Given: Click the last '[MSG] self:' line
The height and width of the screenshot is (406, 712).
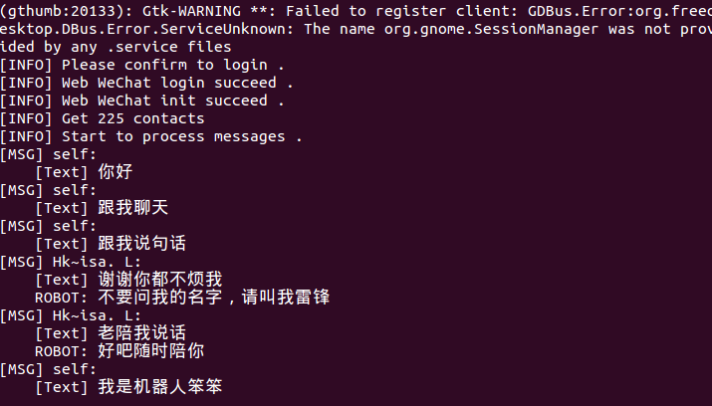Looking at the screenshot, I should click(48, 370).
